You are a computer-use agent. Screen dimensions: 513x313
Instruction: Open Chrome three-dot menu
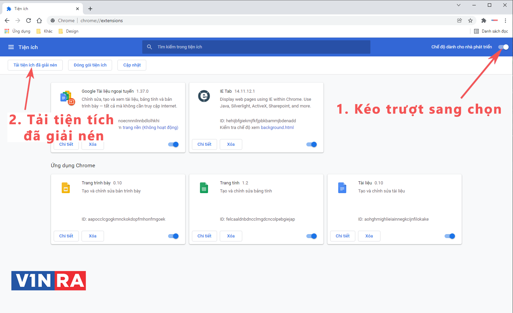[x=505, y=20]
